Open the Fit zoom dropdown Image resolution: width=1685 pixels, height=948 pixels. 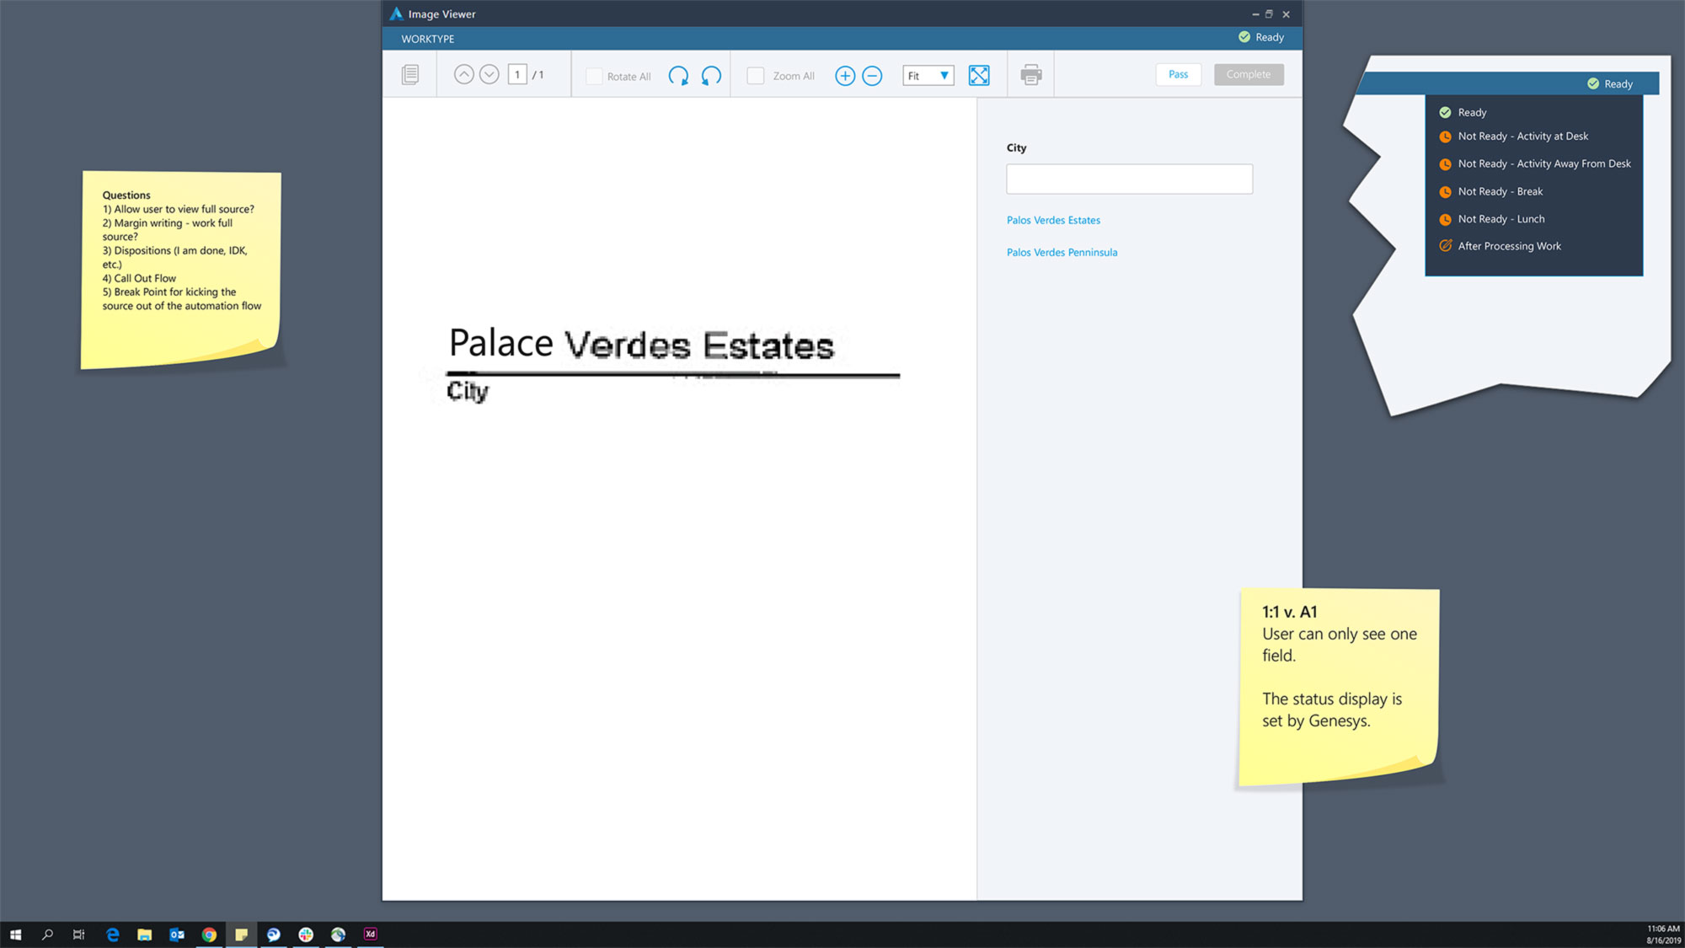(928, 76)
